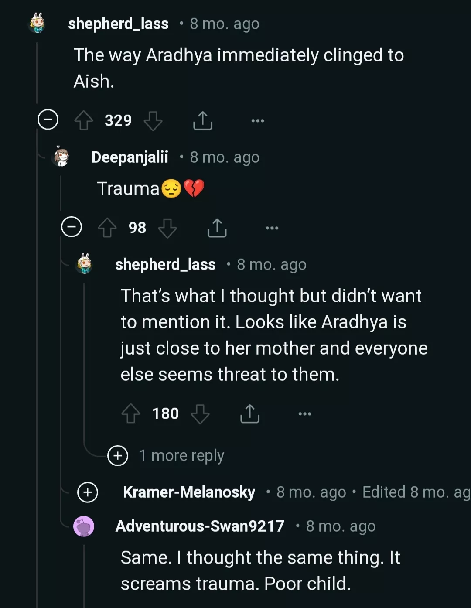471x608 pixels.
Task: Click Adventurous-Swan9217's purple avatar
Action: [84, 526]
